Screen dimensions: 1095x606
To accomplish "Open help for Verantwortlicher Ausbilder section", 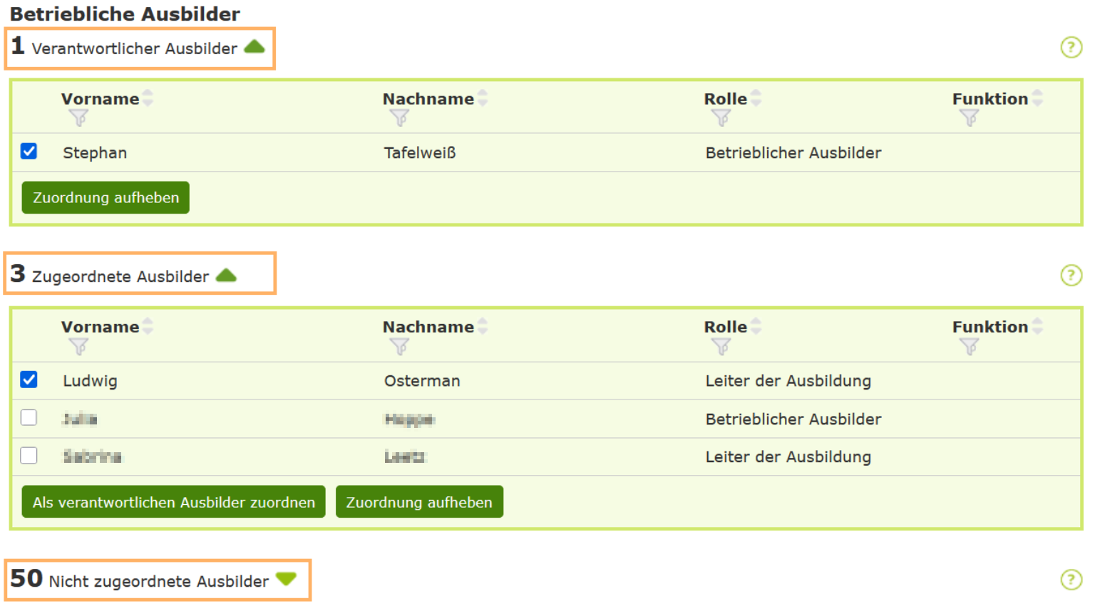I will click(x=1072, y=47).
